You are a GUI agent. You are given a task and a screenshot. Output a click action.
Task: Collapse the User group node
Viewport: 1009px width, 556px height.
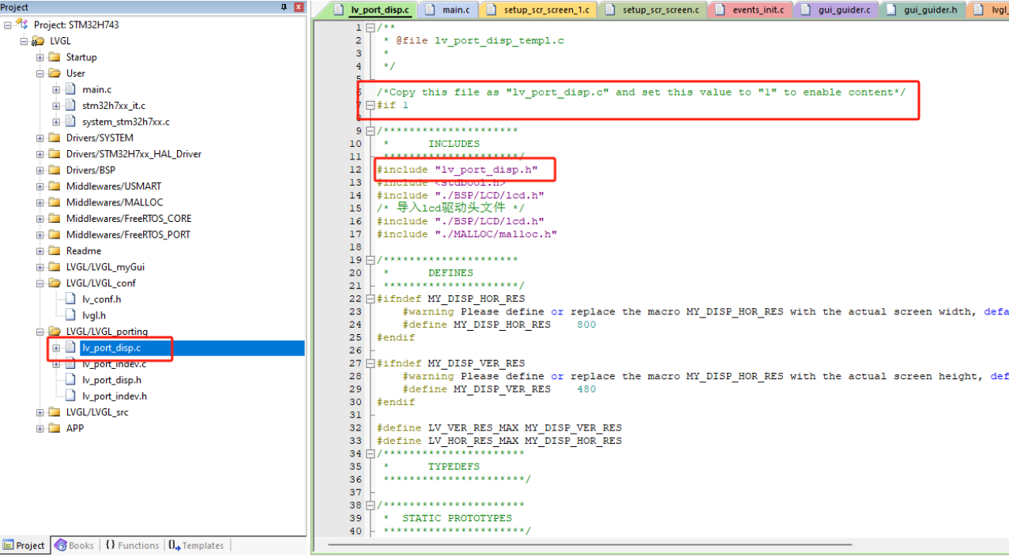coord(40,73)
